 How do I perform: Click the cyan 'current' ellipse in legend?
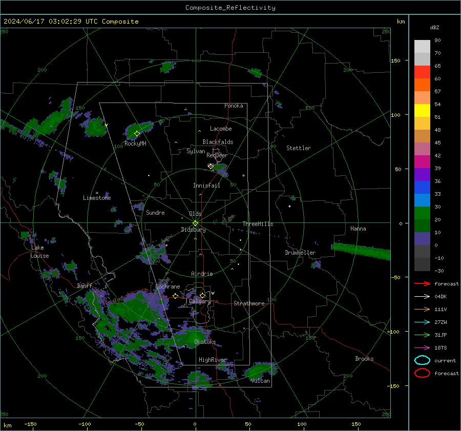coord(422,360)
